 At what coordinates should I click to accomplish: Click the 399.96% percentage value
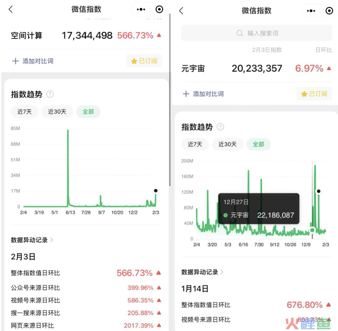(x=140, y=288)
